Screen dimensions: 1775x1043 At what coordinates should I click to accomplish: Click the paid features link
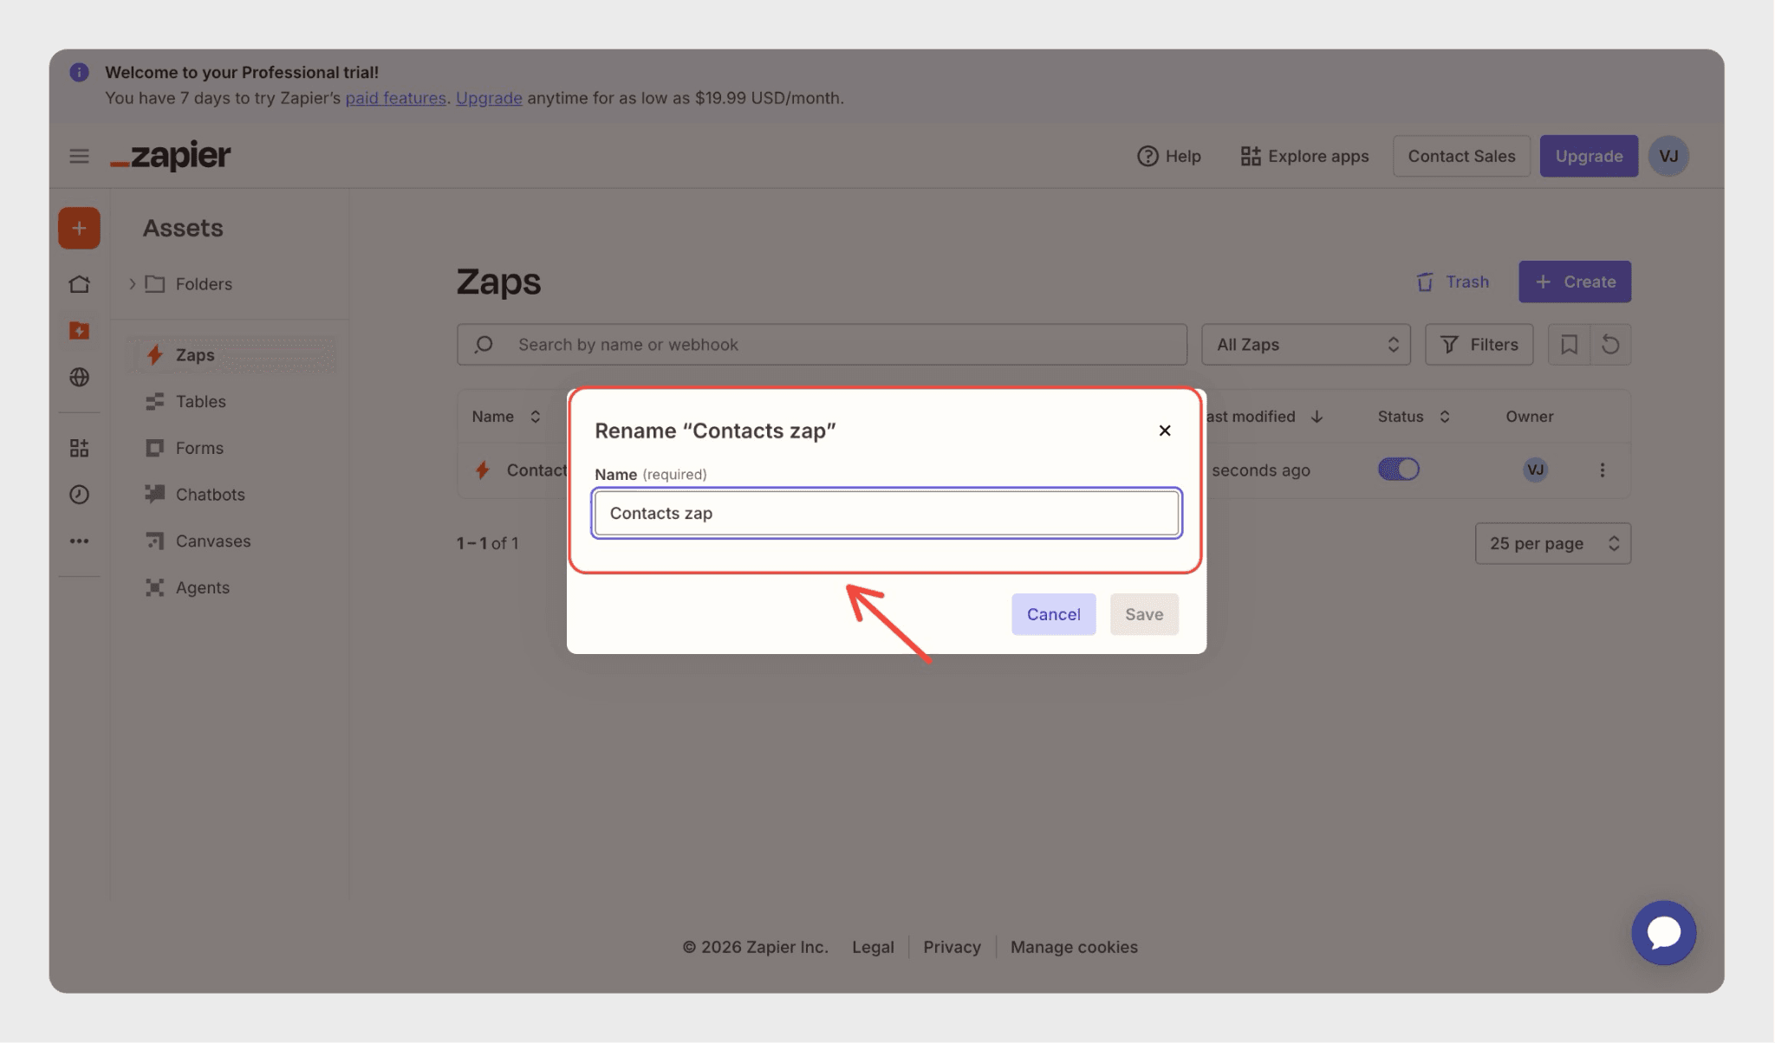coord(395,98)
